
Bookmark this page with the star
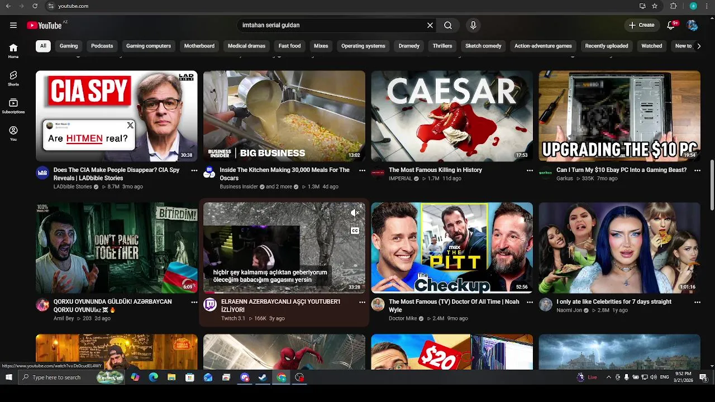655,6
